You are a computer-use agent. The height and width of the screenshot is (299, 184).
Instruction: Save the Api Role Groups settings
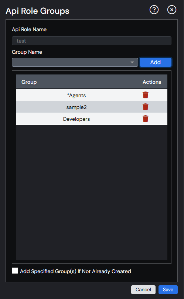click(168, 289)
